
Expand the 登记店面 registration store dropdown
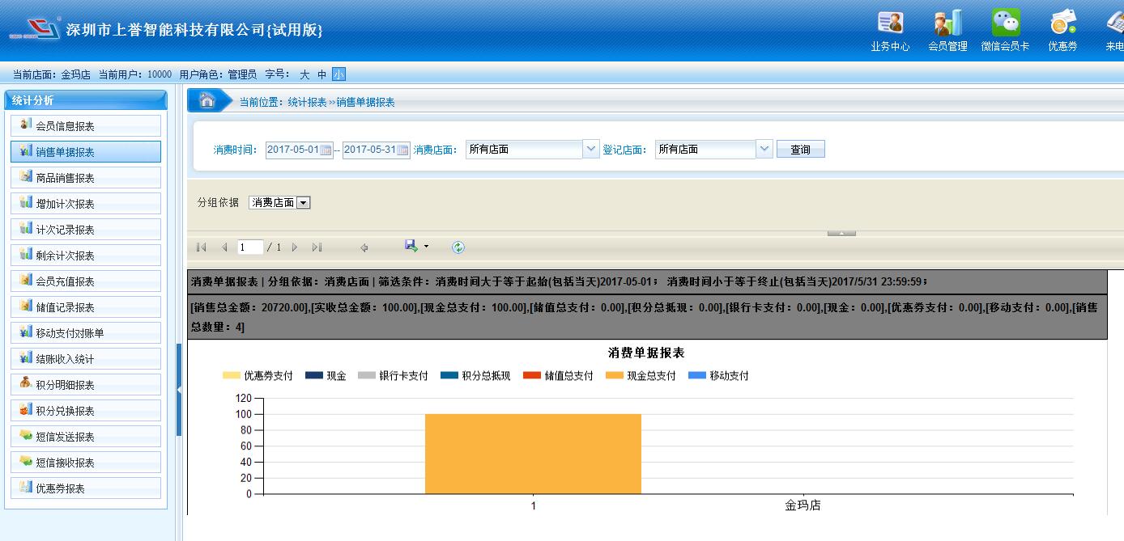click(764, 150)
